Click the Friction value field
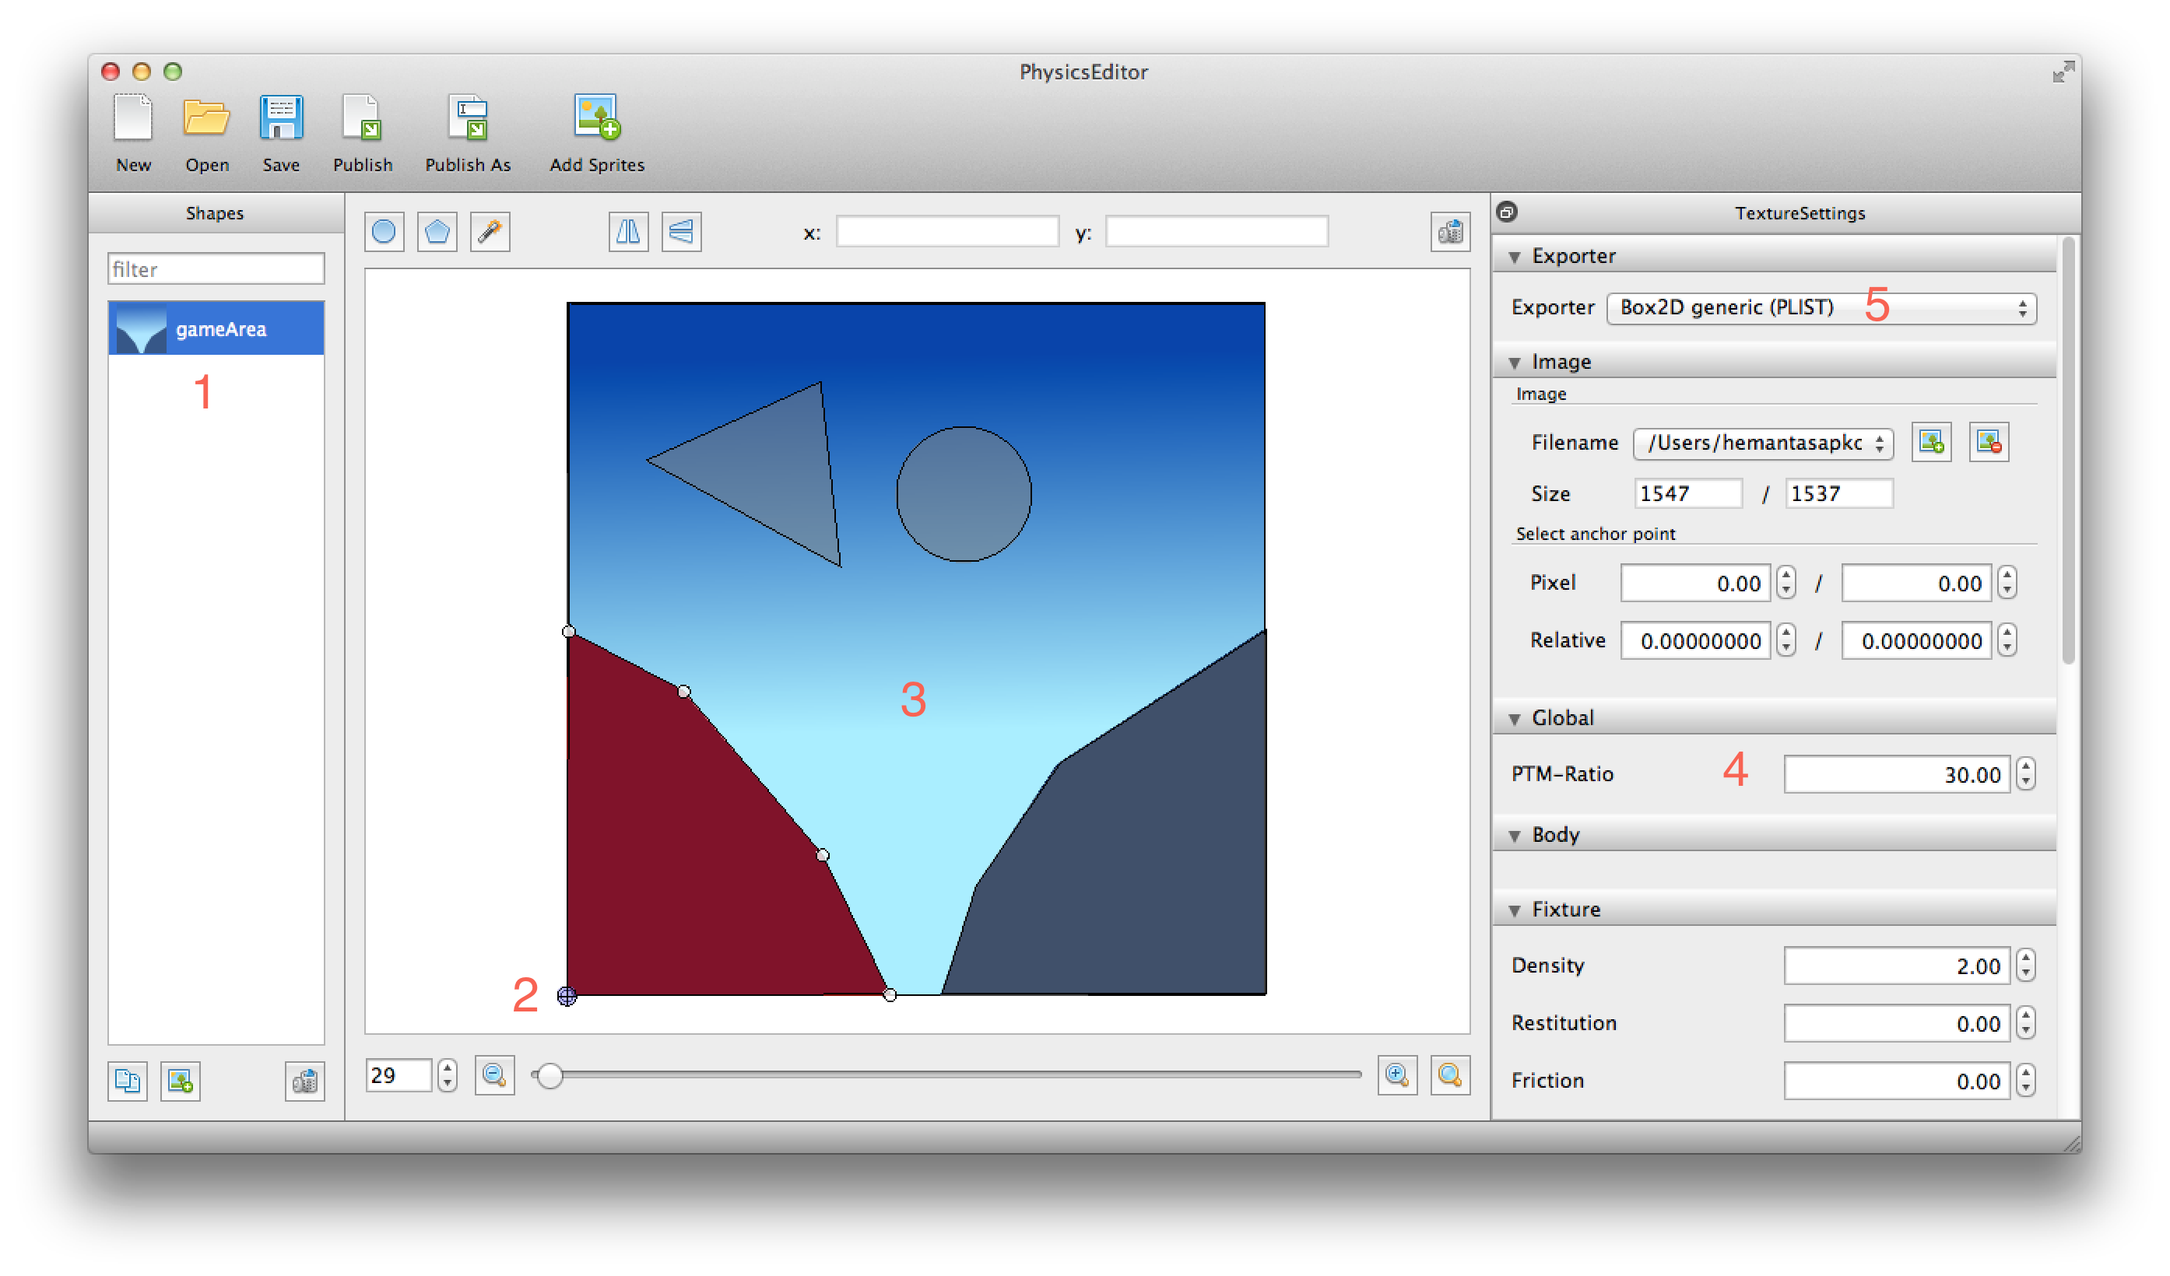 tap(1896, 1081)
